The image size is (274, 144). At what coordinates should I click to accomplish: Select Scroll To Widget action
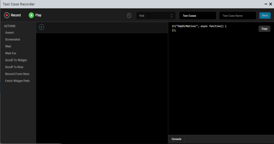16,60
